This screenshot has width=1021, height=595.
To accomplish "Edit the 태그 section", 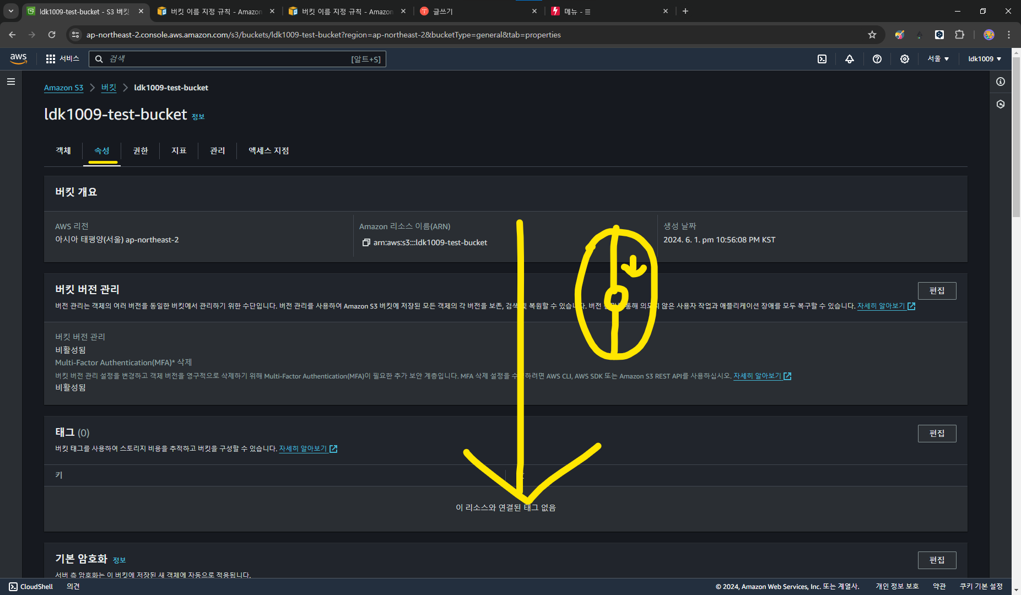I will 937,434.
